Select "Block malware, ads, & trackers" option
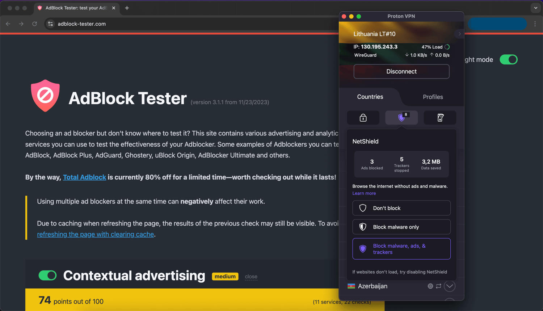543x311 pixels. coord(401,249)
